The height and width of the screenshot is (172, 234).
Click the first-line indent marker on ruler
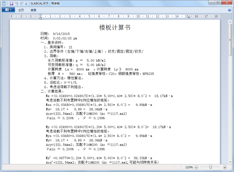pyautogui.click(x=40, y=15)
